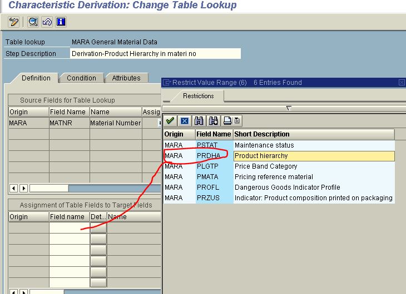Click the blue information icon

coord(61,22)
